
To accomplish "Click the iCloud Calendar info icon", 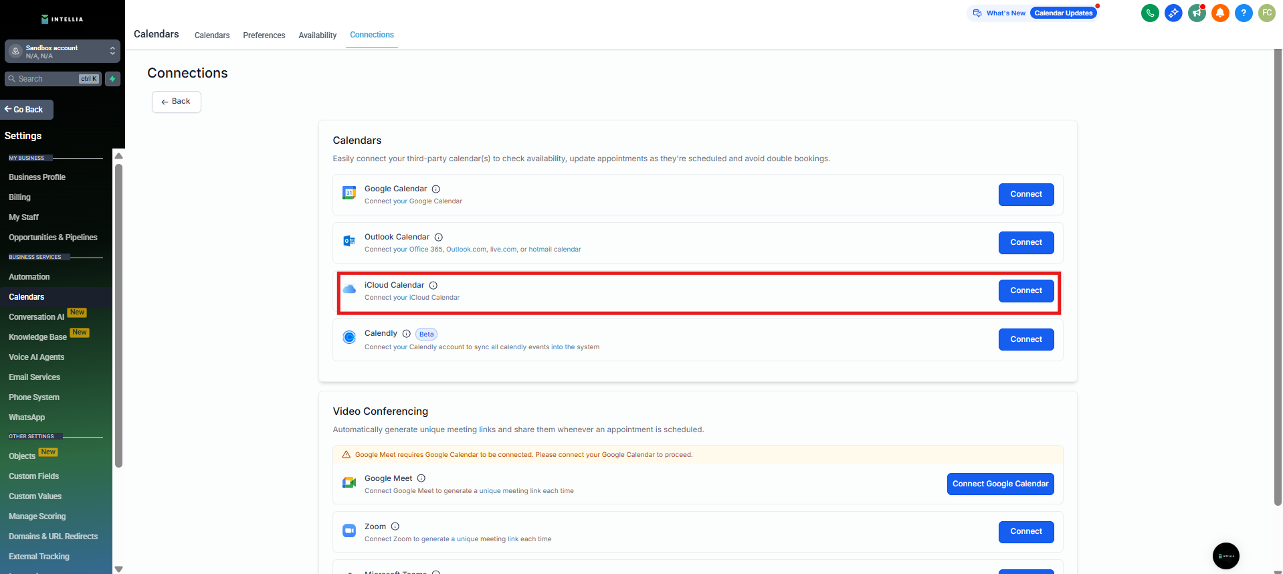I will pyautogui.click(x=433, y=286).
